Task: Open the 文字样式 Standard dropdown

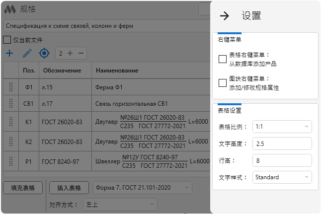Action: tap(282, 177)
